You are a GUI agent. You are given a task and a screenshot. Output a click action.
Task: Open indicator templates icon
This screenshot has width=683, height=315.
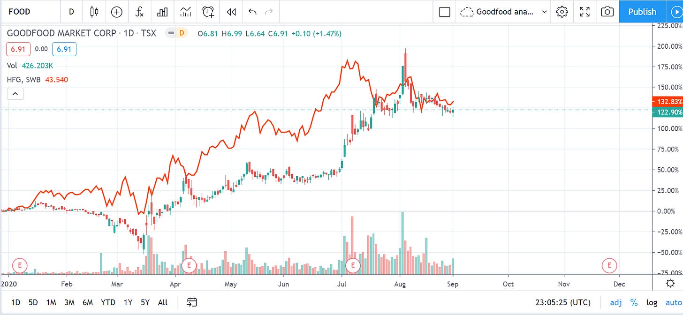[185, 12]
